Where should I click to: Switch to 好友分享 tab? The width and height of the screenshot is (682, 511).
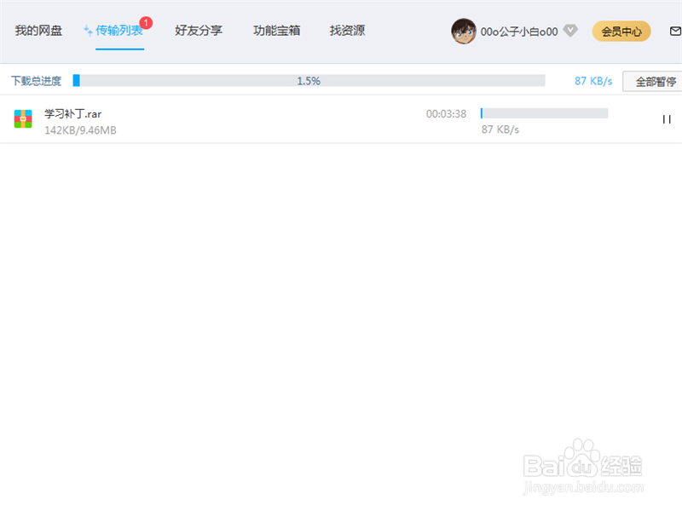[x=199, y=31]
